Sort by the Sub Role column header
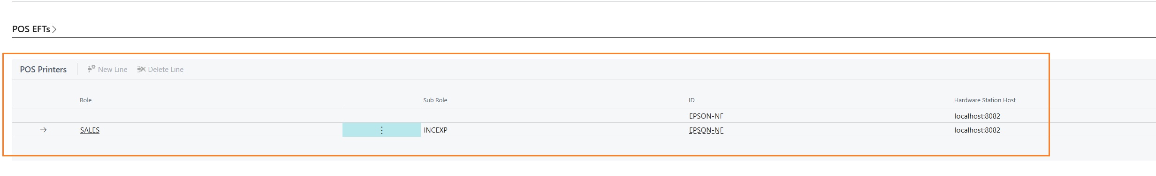The image size is (1156, 176). (x=435, y=100)
